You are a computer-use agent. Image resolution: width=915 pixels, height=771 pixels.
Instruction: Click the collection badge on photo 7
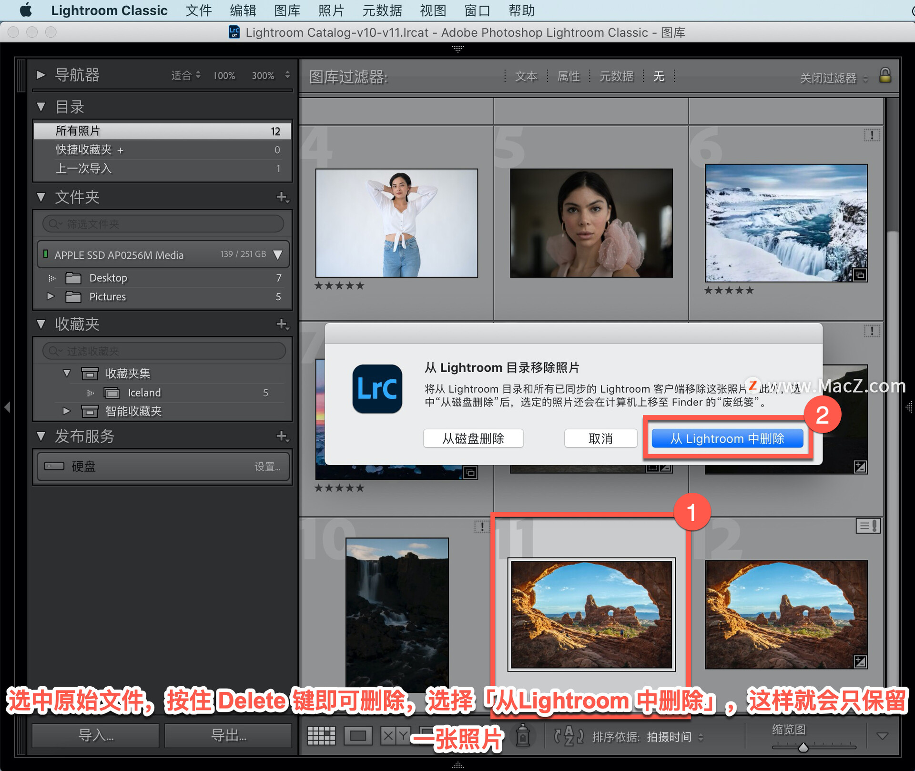(470, 473)
